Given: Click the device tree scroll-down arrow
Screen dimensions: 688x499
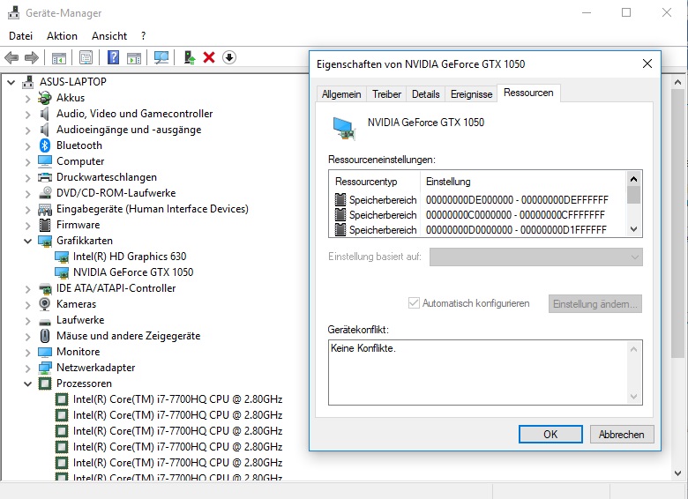Looking at the screenshot, I should point(678,473).
